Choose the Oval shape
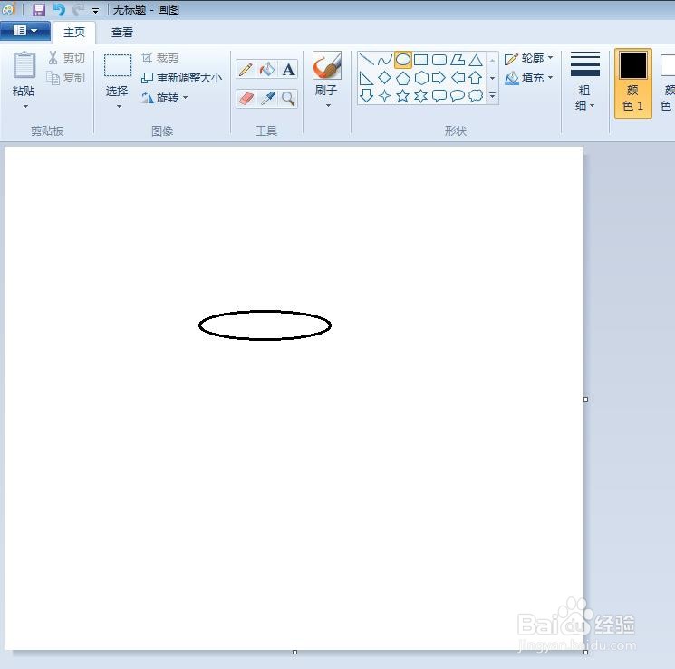Screen dimensions: 675x669 [403, 60]
